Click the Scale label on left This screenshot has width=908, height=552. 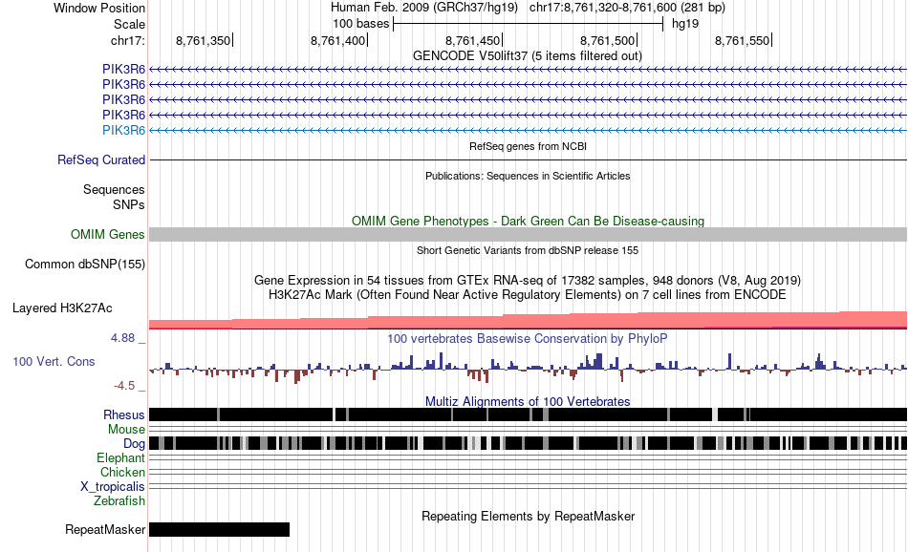click(x=129, y=24)
